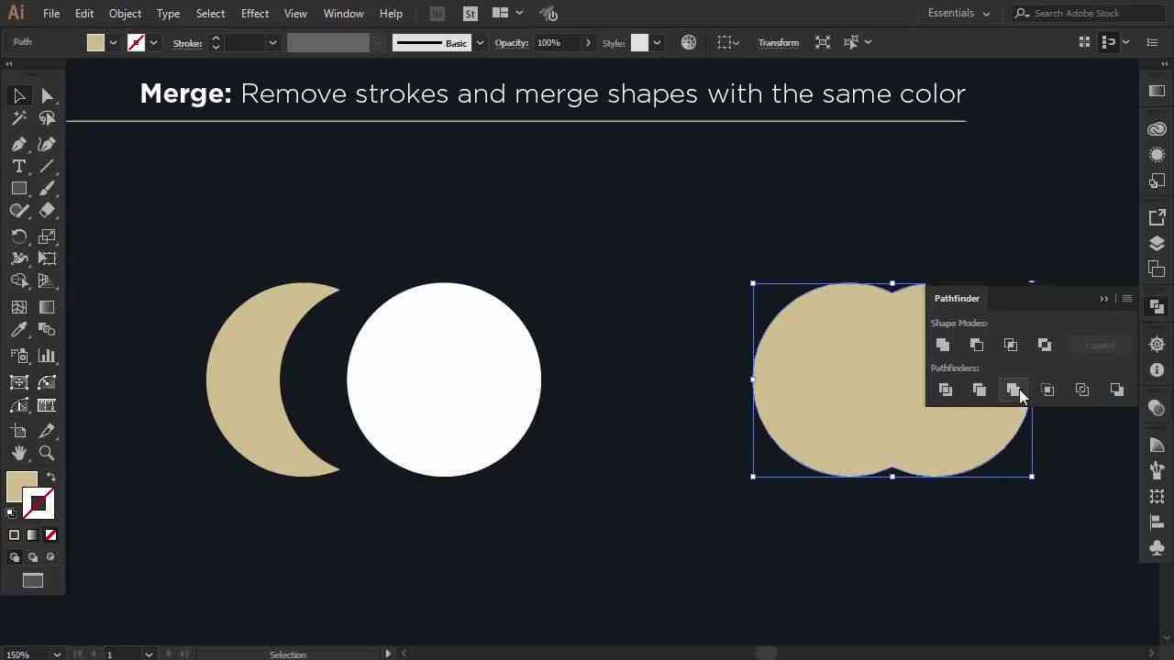Open the Layers panel icon in dock
Screen dimensions: 1174x660
pos(1157,244)
